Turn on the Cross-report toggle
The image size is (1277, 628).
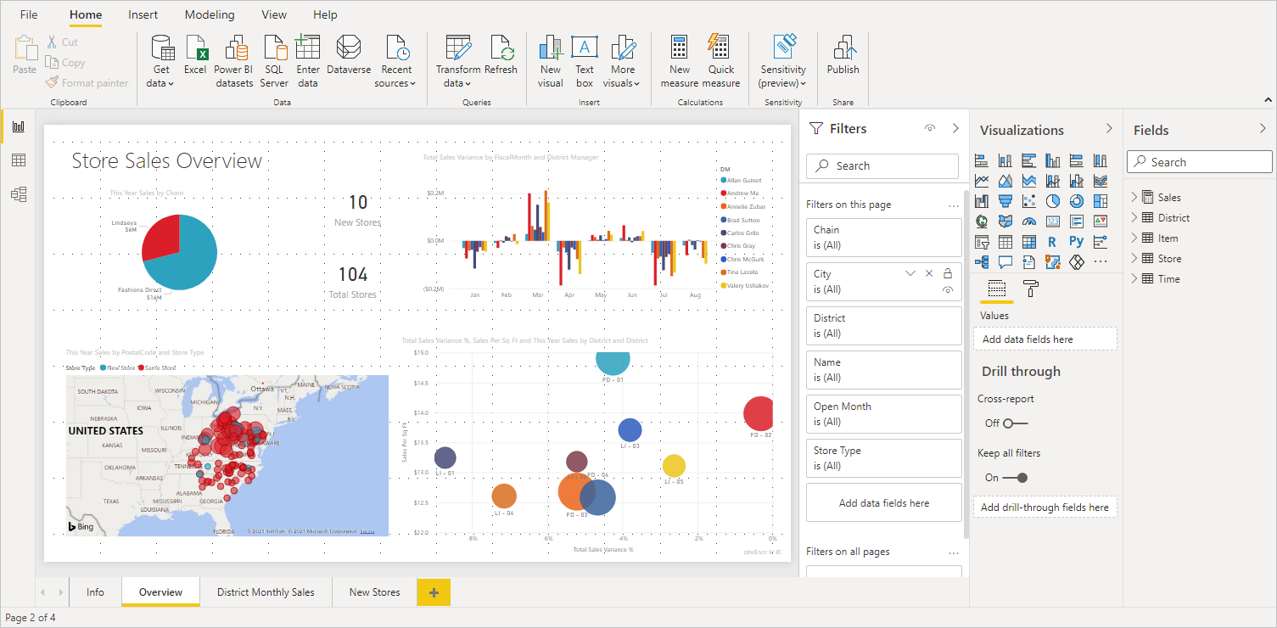tap(1014, 423)
